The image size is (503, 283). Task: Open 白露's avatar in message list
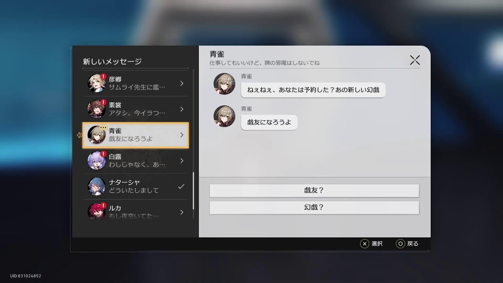click(x=96, y=160)
